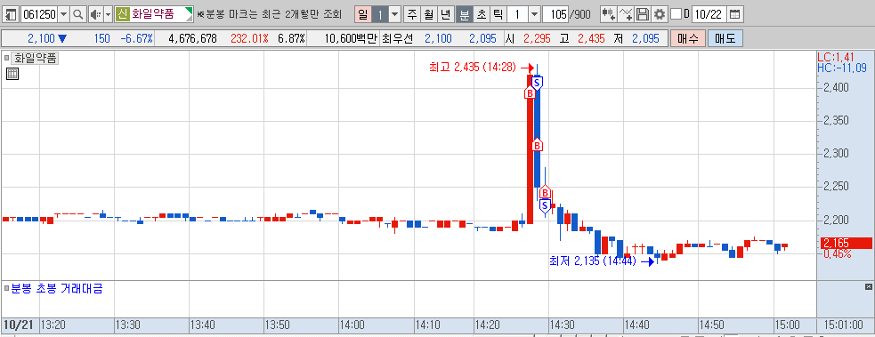875x337 pixels.
Task: Click the -6.67% change rate value
Action: [136, 38]
